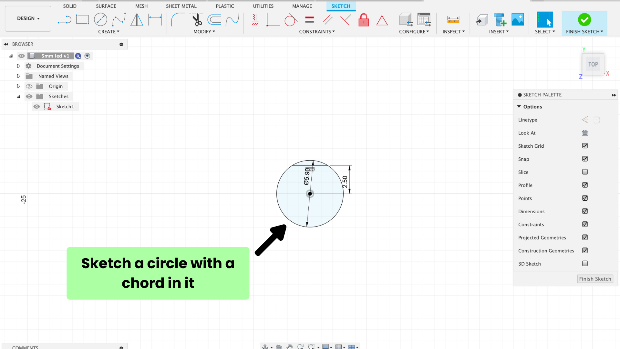This screenshot has height=349, width=620.
Task: Click the Insert McMaster-Carr Component icon
Action: [x=500, y=20]
